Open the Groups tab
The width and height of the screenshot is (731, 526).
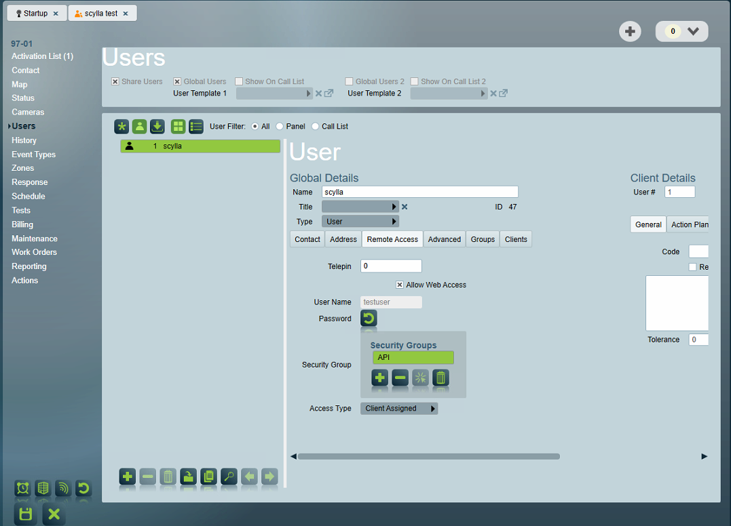pyautogui.click(x=483, y=239)
